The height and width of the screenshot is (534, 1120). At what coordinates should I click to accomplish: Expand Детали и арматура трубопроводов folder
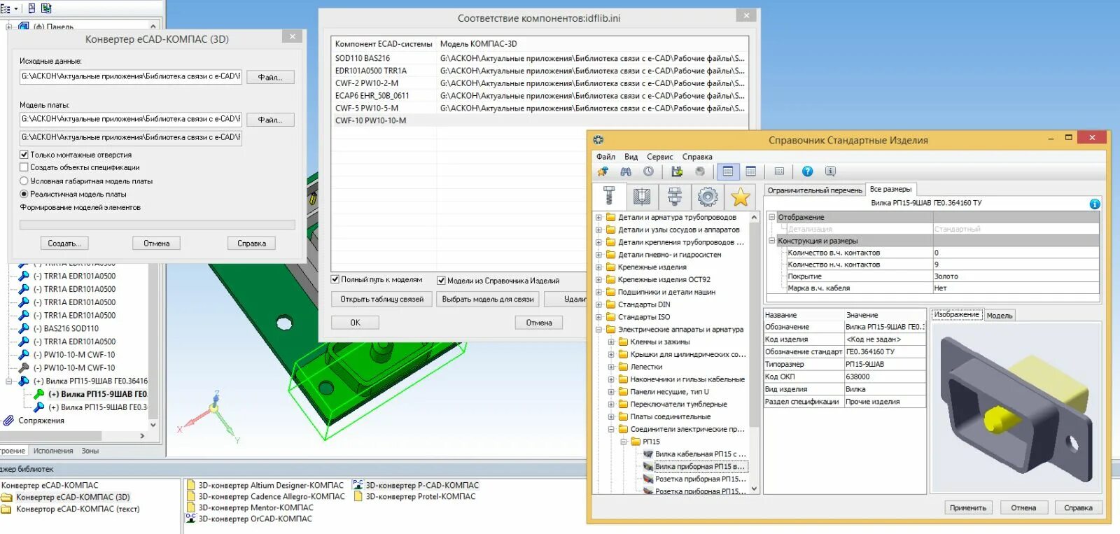[598, 217]
